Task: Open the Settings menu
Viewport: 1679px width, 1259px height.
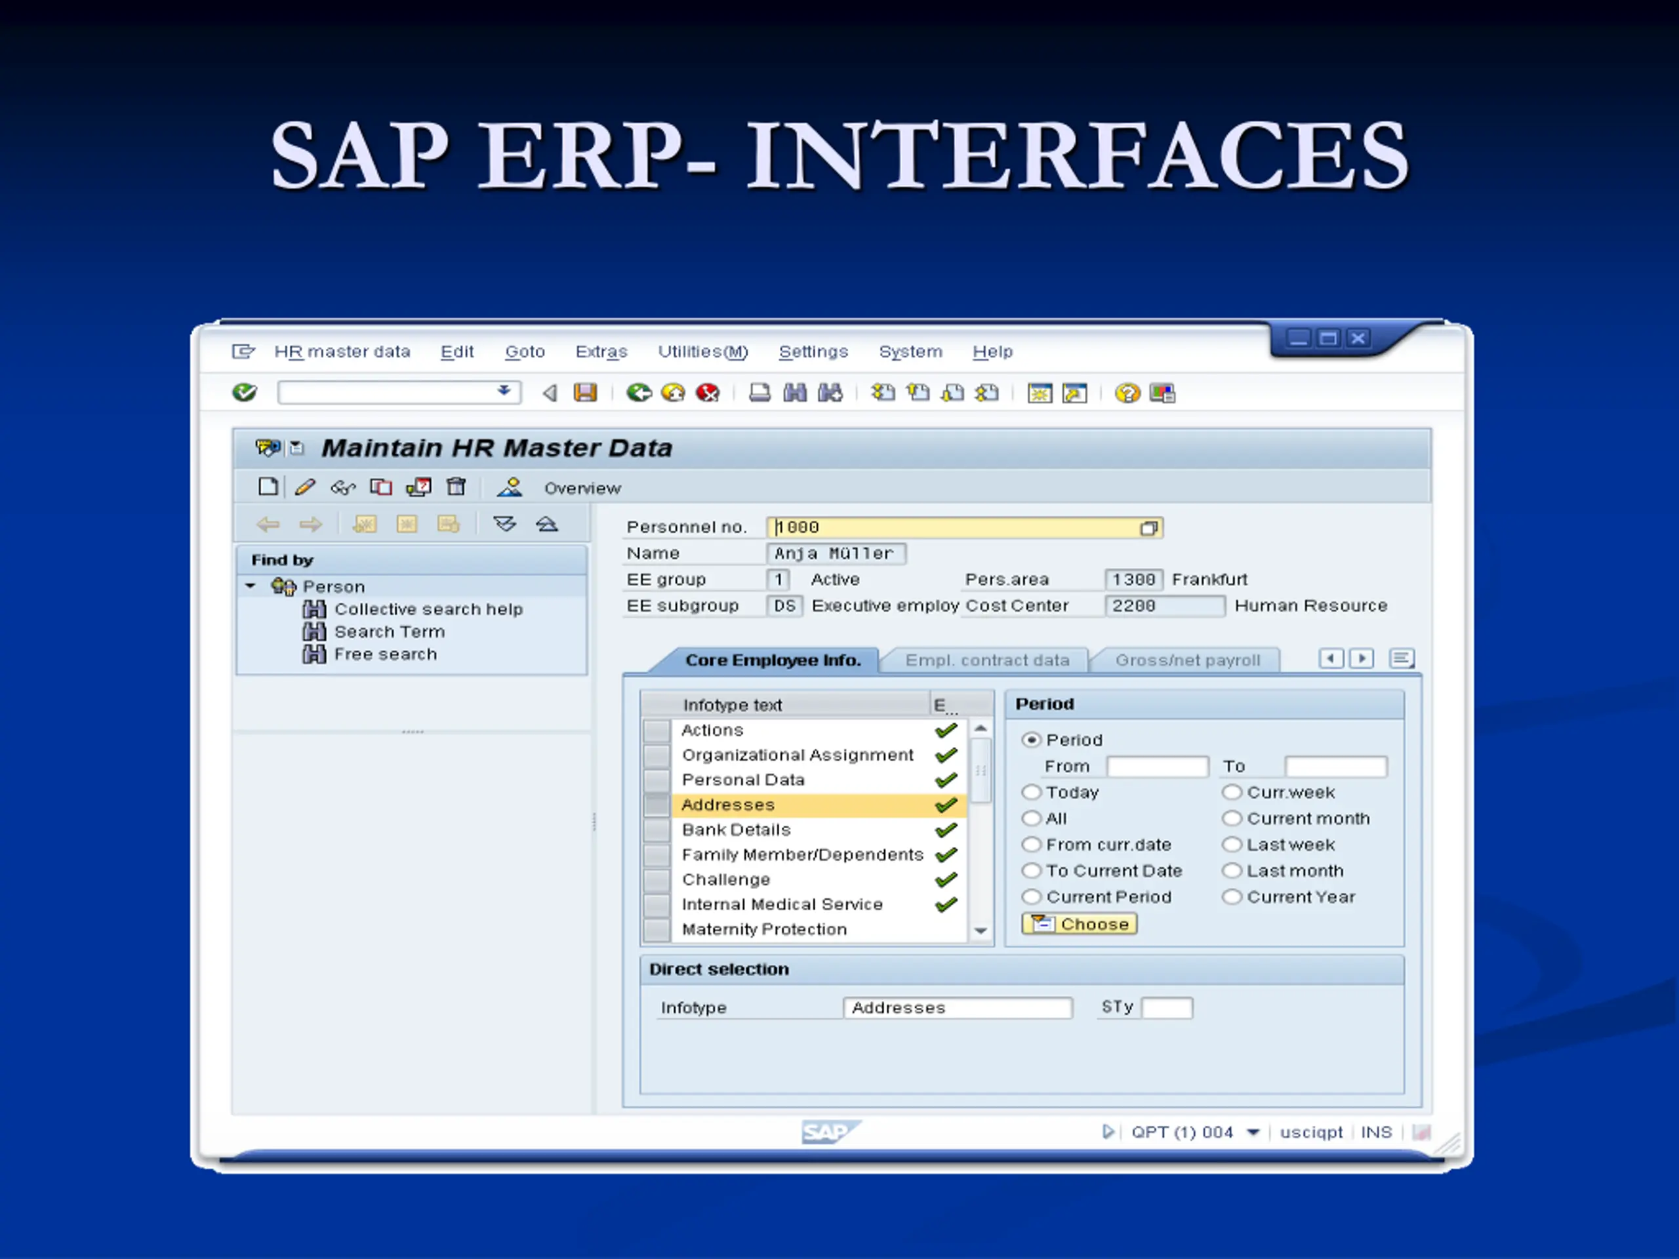Action: click(813, 352)
